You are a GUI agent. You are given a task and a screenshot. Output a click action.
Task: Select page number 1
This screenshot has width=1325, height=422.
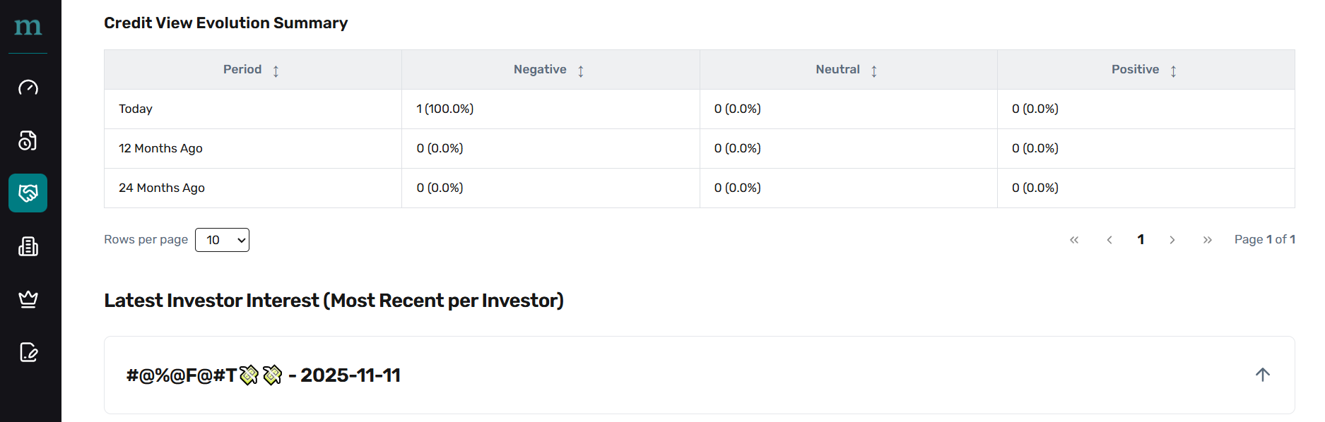(1141, 240)
